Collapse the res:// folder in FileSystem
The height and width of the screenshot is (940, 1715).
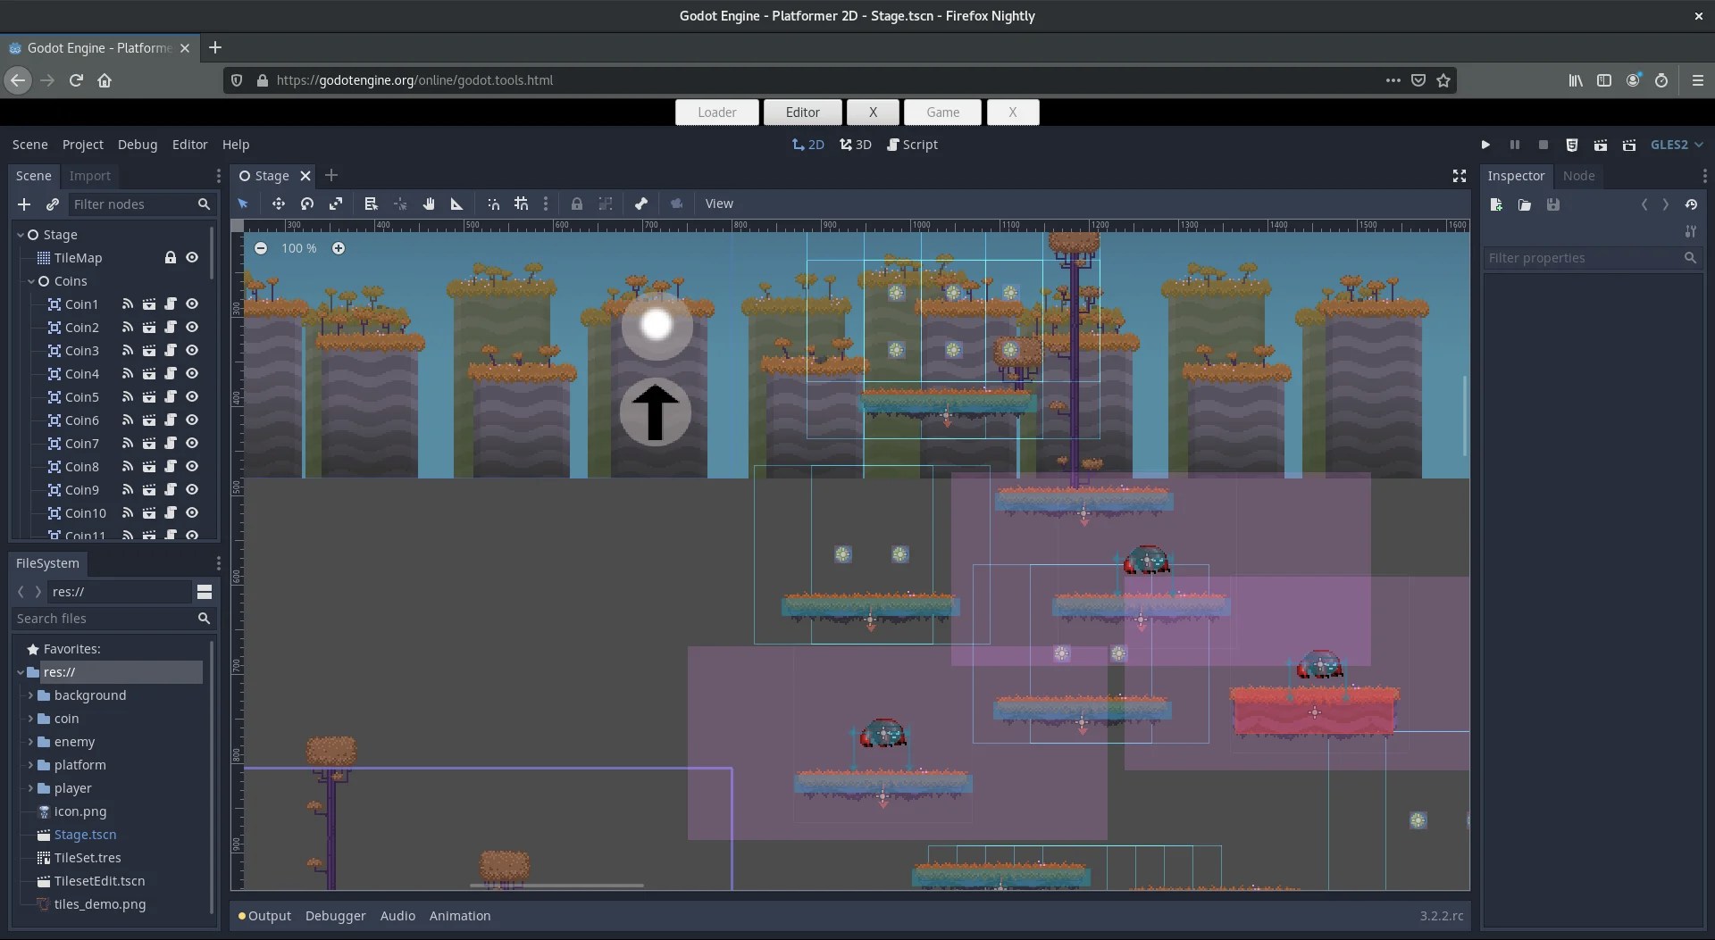[x=21, y=672]
